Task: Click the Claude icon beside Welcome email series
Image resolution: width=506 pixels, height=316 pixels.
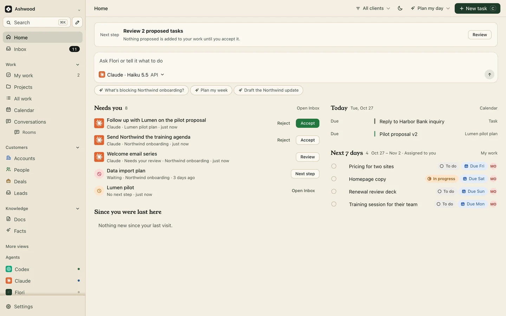Action: (x=99, y=157)
